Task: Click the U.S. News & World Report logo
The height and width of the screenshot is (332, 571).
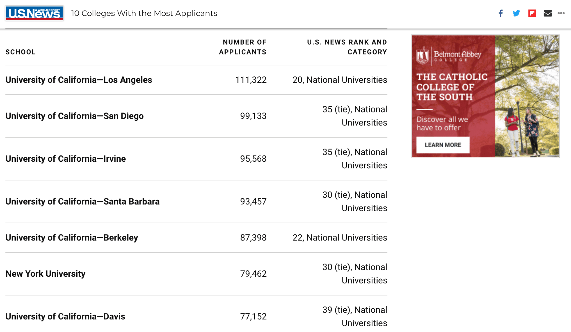Action: tap(34, 13)
